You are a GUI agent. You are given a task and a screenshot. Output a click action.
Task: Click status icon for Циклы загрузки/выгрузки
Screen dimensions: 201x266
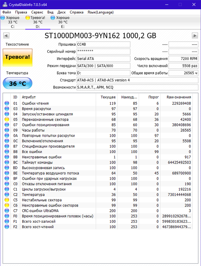pyautogui.click(x=7, y=189)
